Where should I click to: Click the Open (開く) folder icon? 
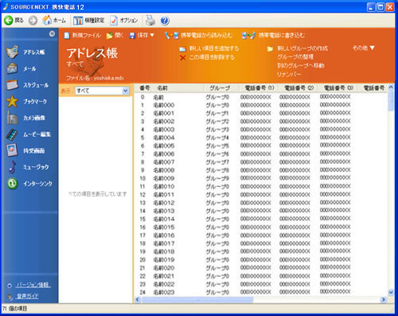(109, 35)
